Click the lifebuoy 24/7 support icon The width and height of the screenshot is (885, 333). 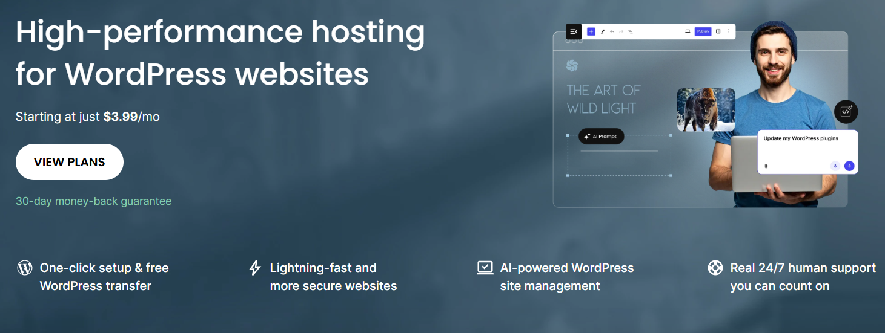[x=715, y=268]
